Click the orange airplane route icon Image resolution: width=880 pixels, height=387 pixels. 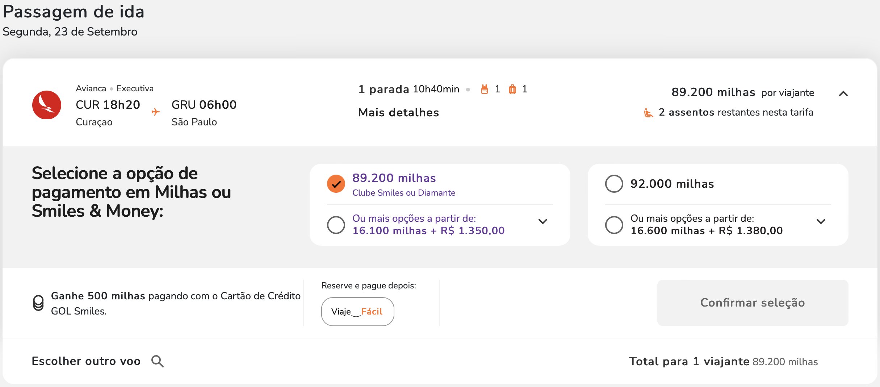coord(156,112)
